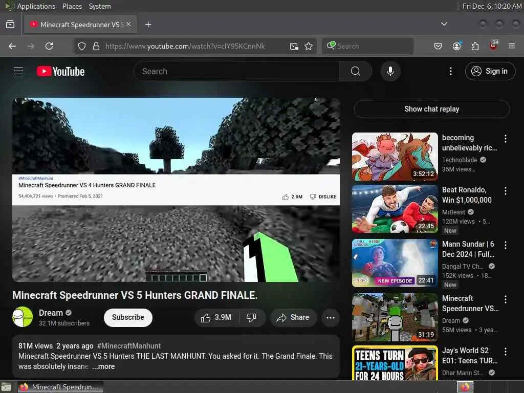Open Dream's 31:19 Minecraft Speedrunner thumbnail

click(395, 317)
